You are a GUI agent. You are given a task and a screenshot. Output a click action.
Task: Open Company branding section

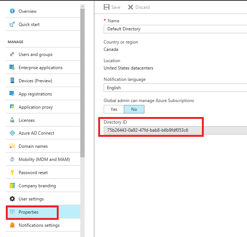43,186
